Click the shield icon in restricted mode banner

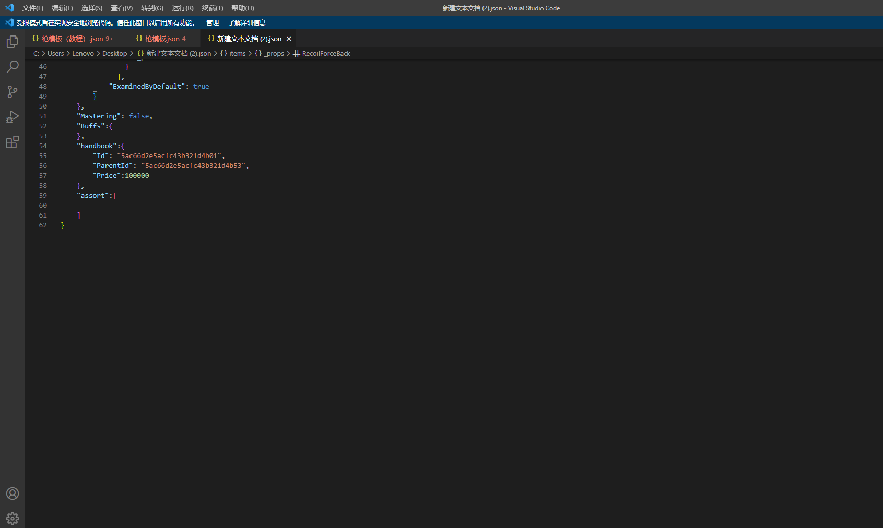tap(9, 22)
